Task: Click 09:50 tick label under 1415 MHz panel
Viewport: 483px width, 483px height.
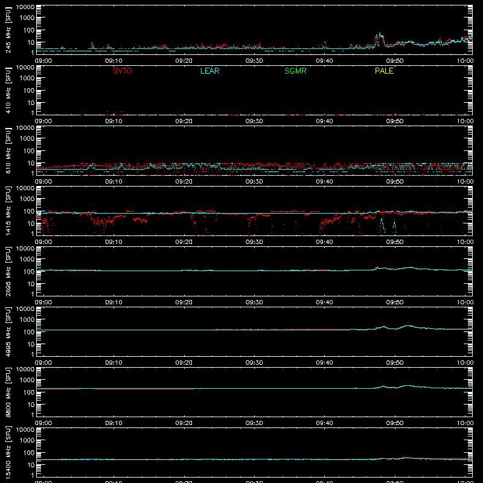Action: tap(395, 242)
